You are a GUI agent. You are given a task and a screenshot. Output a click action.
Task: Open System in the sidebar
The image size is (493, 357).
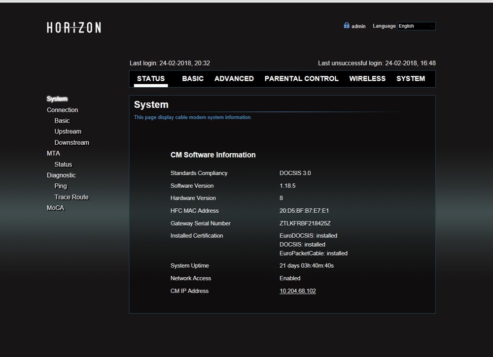[57, 99]
